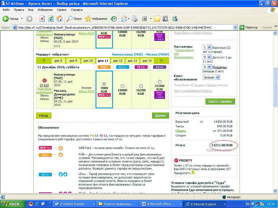This screenshot has width=278, height=208.
Task: Click the Edit page icon in toolbar
Action: (x=144, y=19)
